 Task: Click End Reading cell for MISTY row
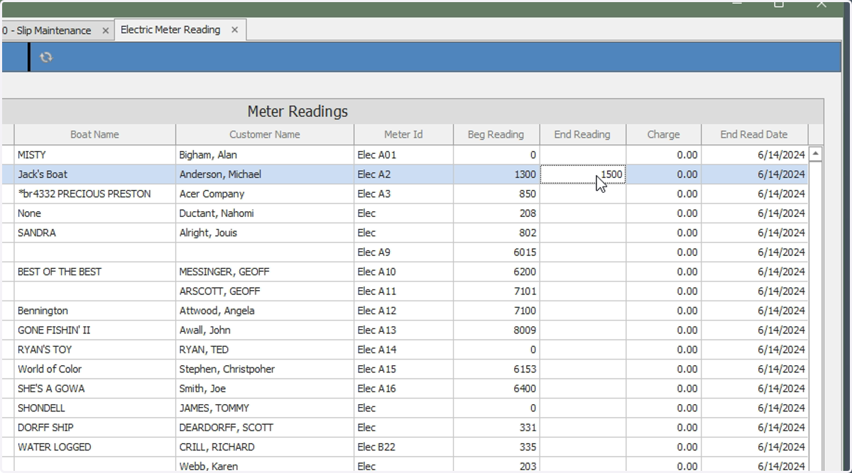[582, 155]
